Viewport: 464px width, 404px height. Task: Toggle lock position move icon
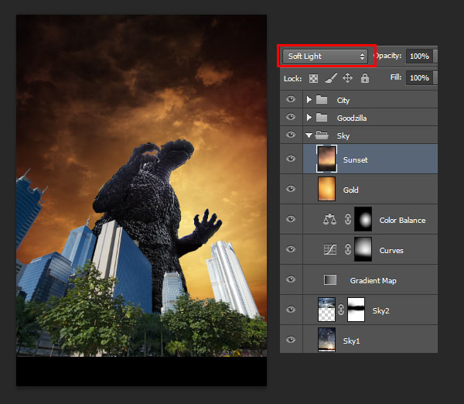coord(347,78)
